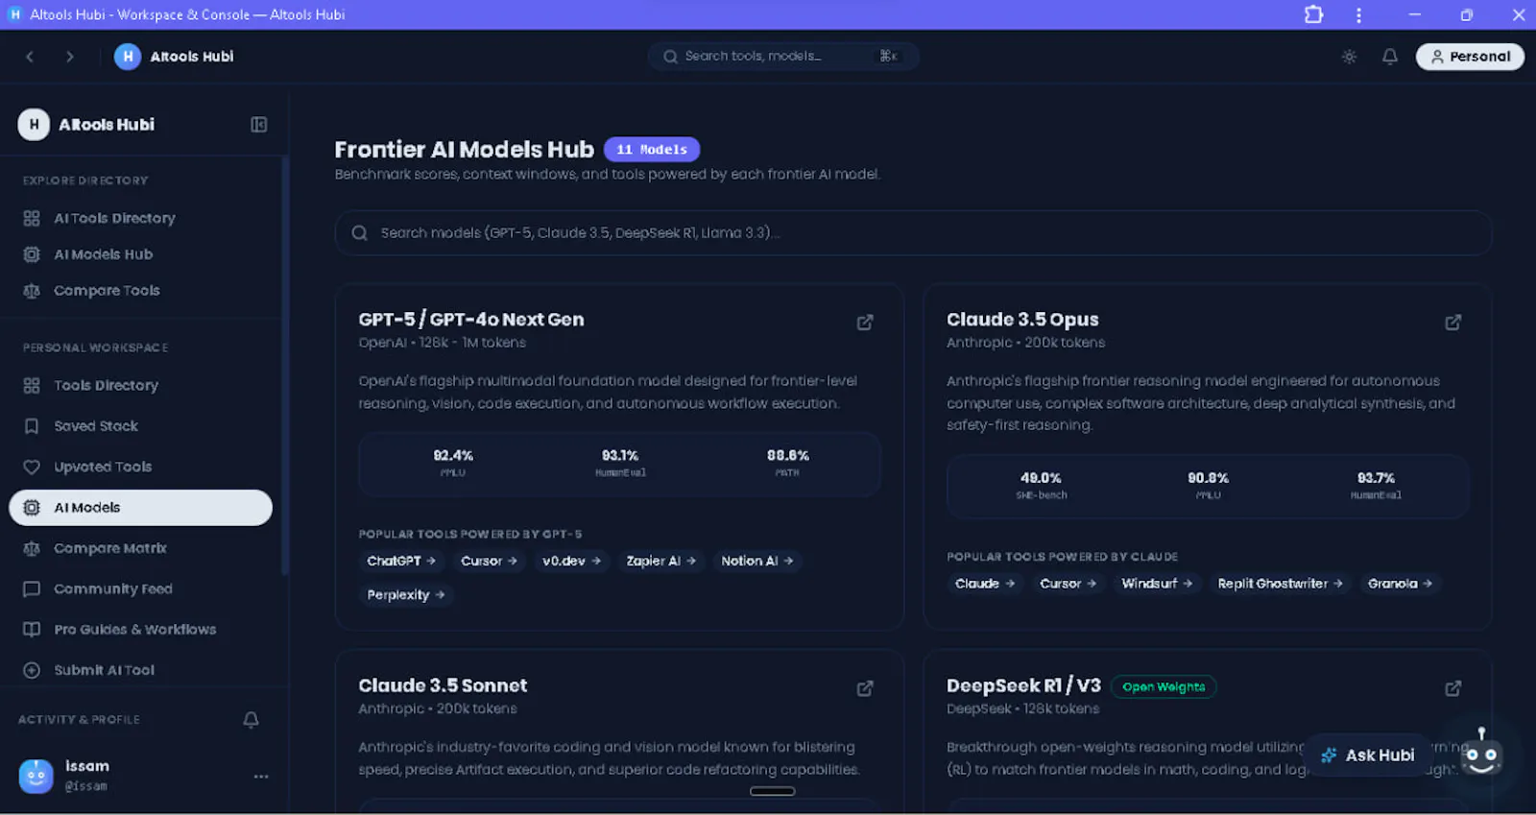Open Cursor chip under GPT-5 tools
The image size is (1536, 815).
[489, 561]
